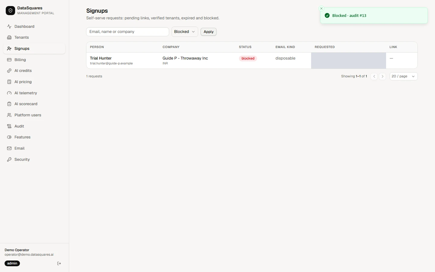Screen dimensions: 435x272
Task: Click the AI credits coins icon
Action: point(9,71)
